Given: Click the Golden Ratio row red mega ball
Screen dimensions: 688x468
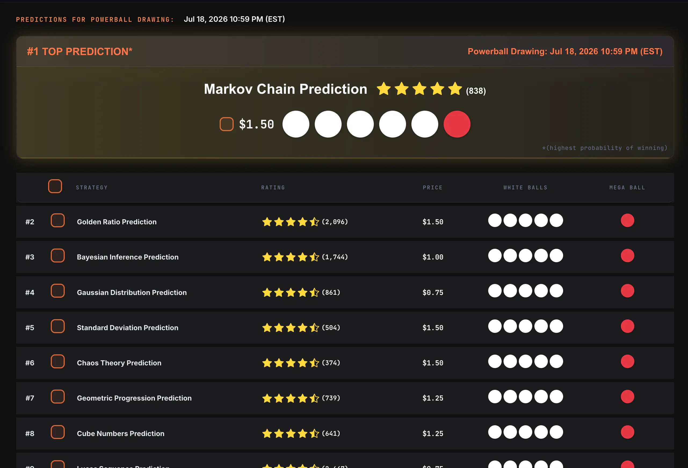Looking at the screenshot, I should click(627, 220).
